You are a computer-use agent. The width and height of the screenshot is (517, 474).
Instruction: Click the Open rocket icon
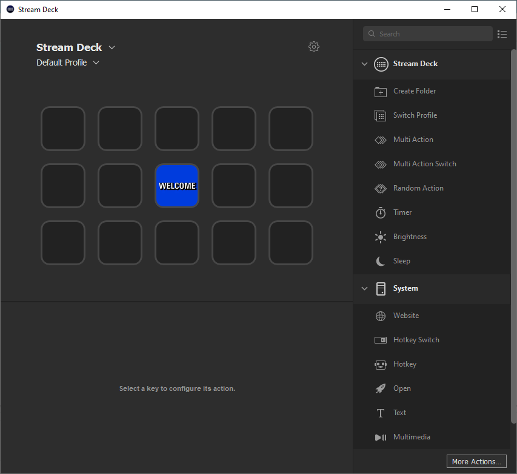pos(381,388)
